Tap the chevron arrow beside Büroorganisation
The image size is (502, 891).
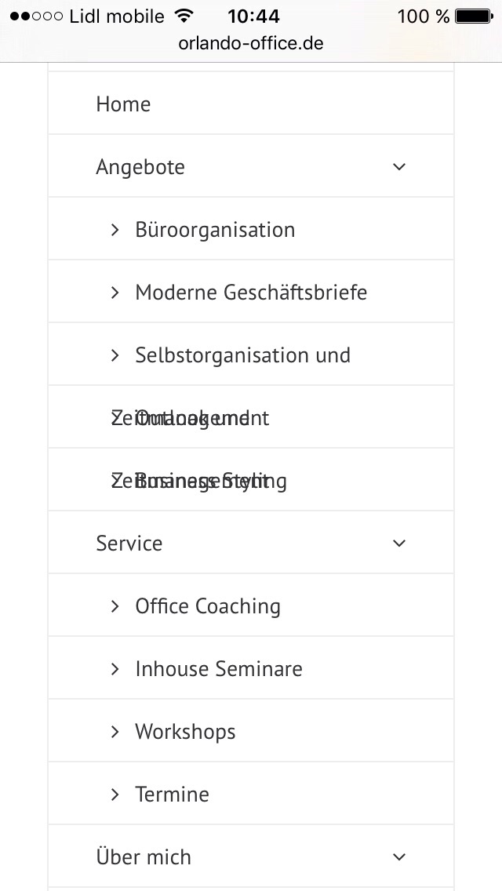115,230
